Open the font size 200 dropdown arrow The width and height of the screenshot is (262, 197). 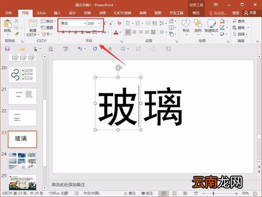99,23
